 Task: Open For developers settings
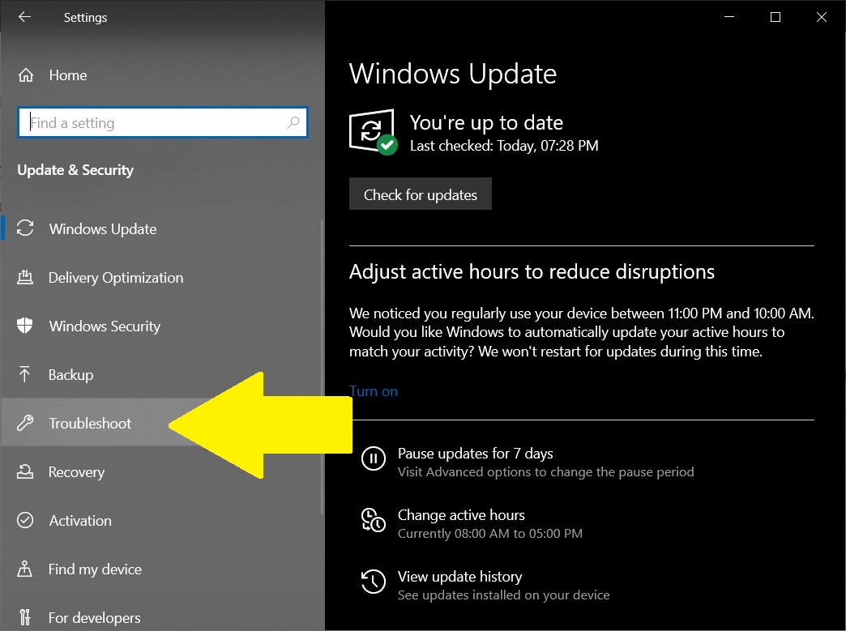tap(161, 617)
